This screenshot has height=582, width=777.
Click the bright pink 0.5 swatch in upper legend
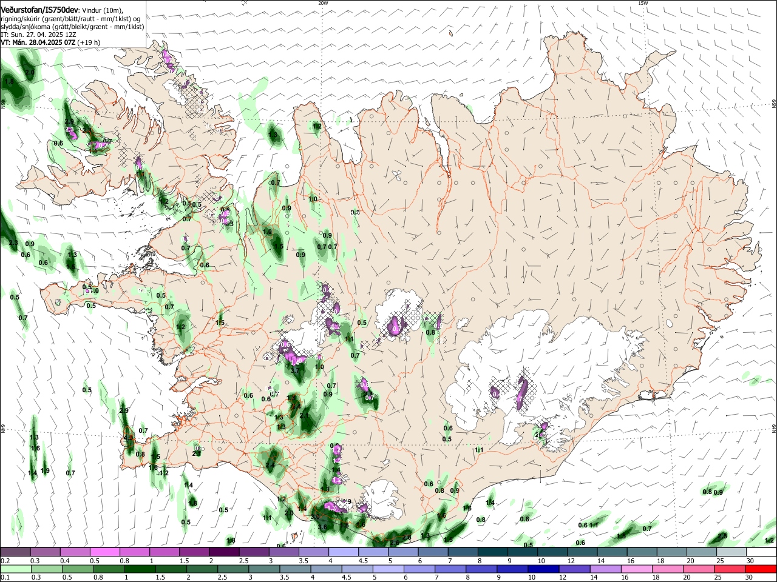(104, 552)
